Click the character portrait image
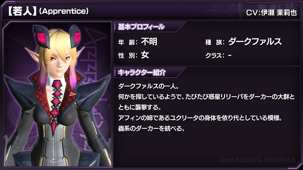The height and width of the screenshot is (170, 303). pyautogui.click(x=58, y=94)
